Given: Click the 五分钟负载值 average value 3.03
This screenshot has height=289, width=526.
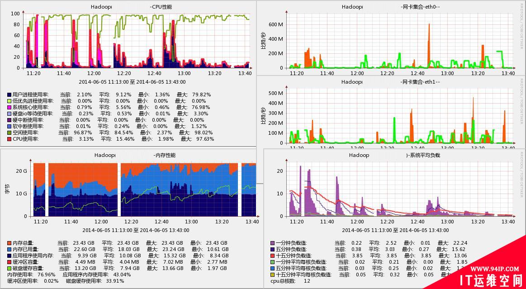Looking at the screenshot, I should coord(390,249).
